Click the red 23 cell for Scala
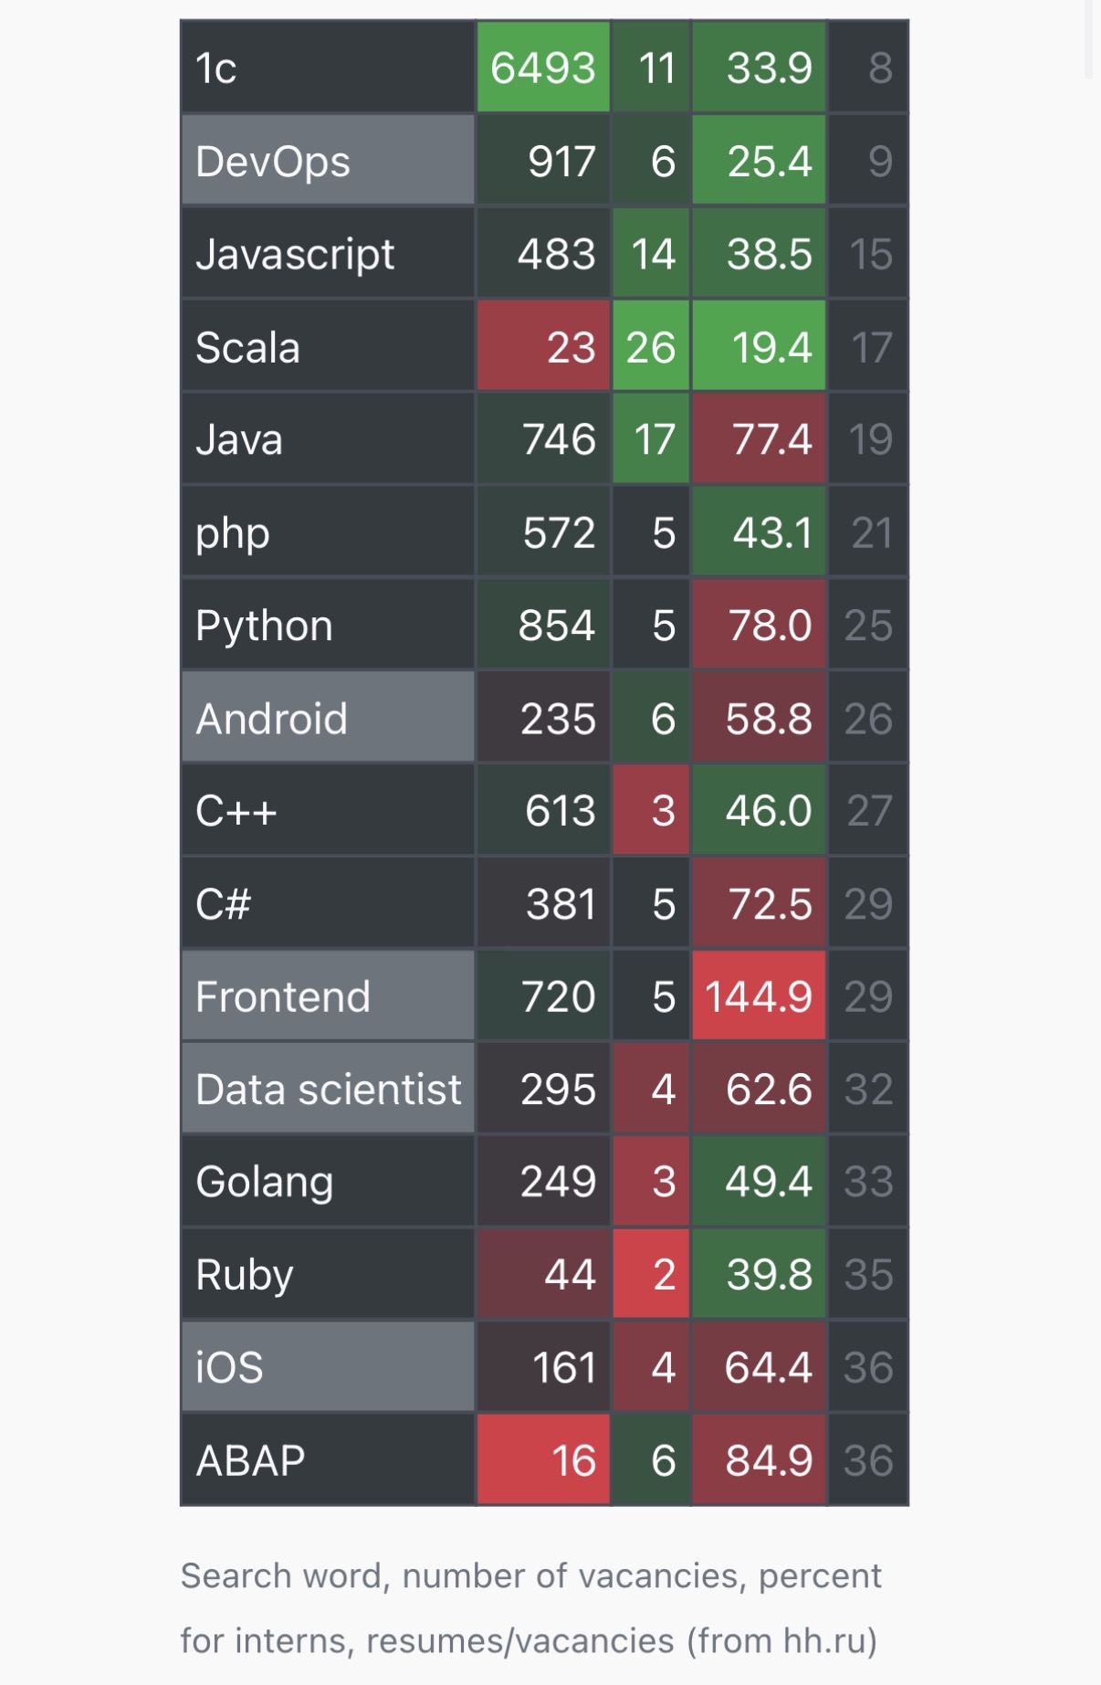 [x=542, y=347]
